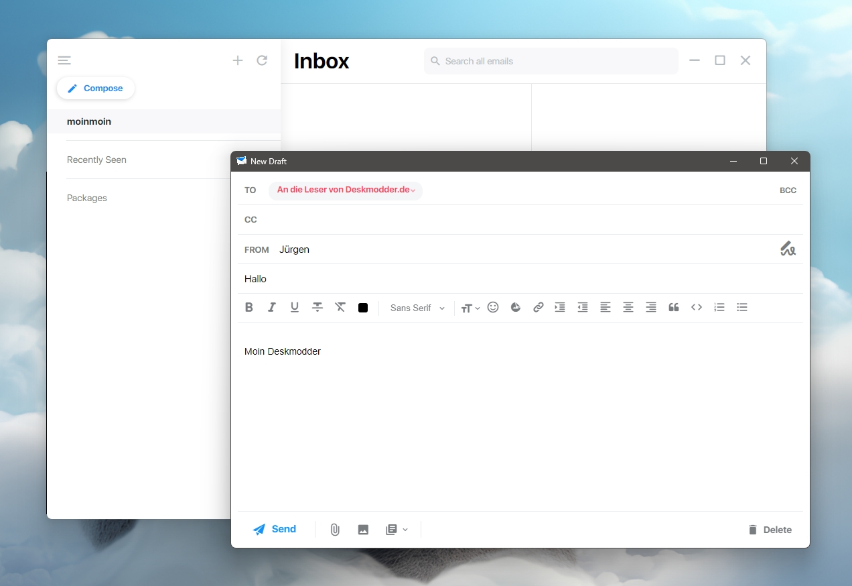
Task: Align text left
Action: (x=606, y=307)
